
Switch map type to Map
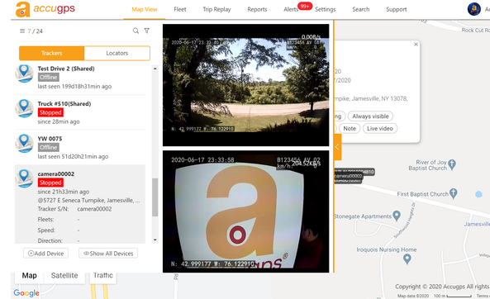[29, 276]
